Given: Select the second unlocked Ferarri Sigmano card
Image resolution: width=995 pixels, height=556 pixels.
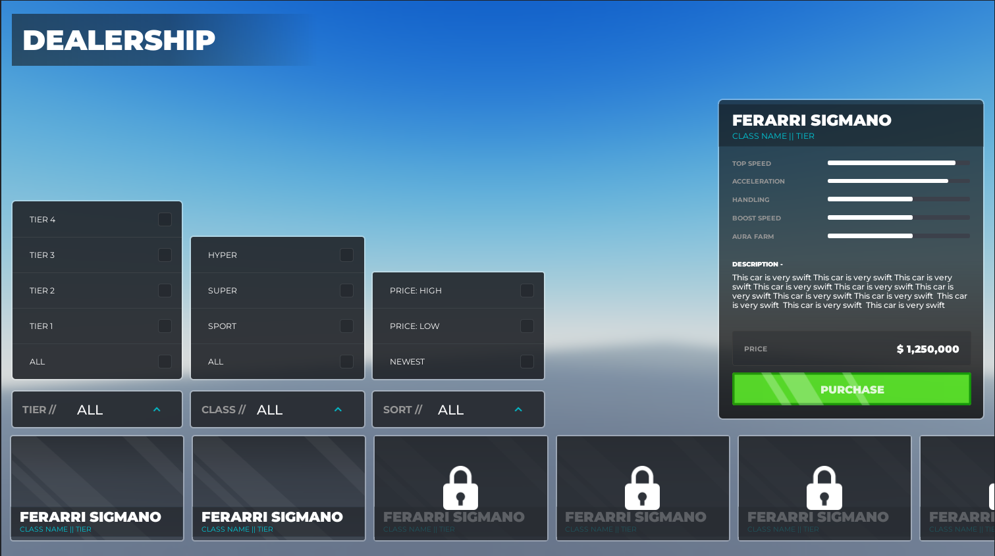Looking at the screenshot, I should coord(279,488).
